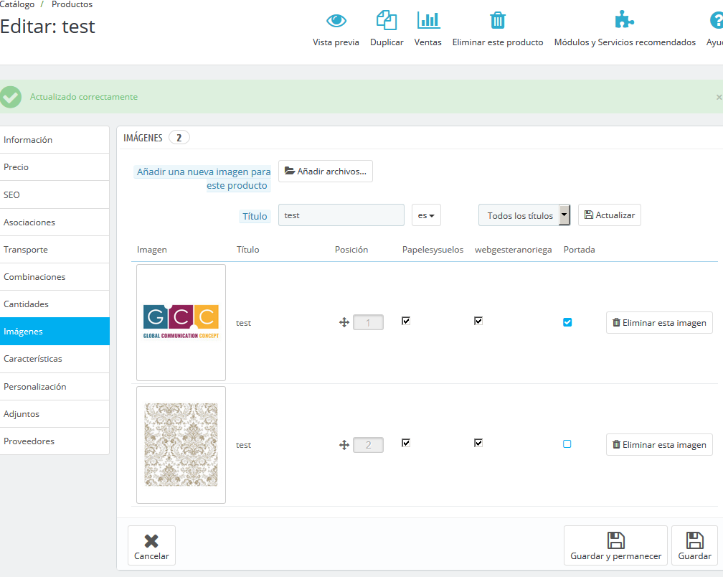Click the Actualizar button
Screen dimensions: 723x577
pos(610,215)
